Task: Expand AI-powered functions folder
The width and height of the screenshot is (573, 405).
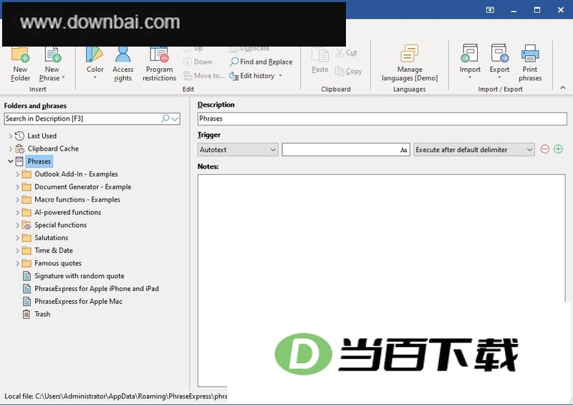Action: tap(17, 213)
